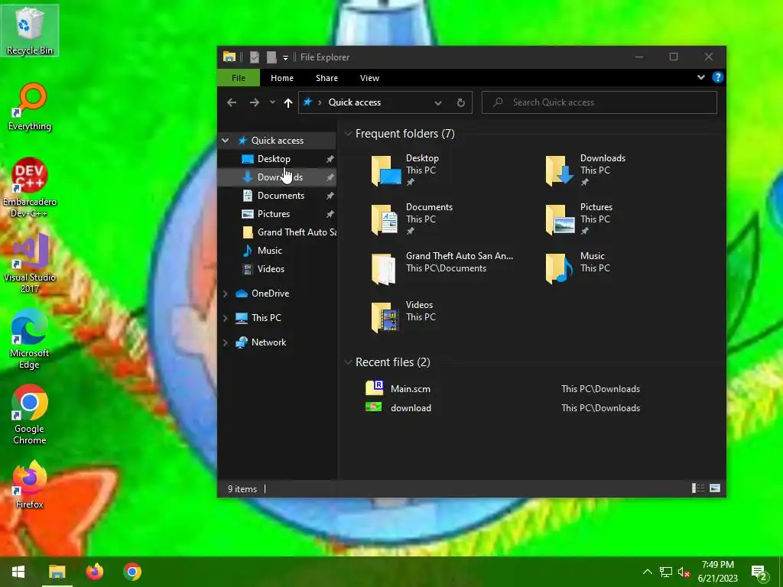Open File Explorer Help icon

coord(717,77)
